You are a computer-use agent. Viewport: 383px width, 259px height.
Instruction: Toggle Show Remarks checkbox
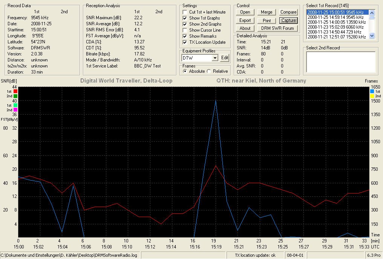coord(185,36)
